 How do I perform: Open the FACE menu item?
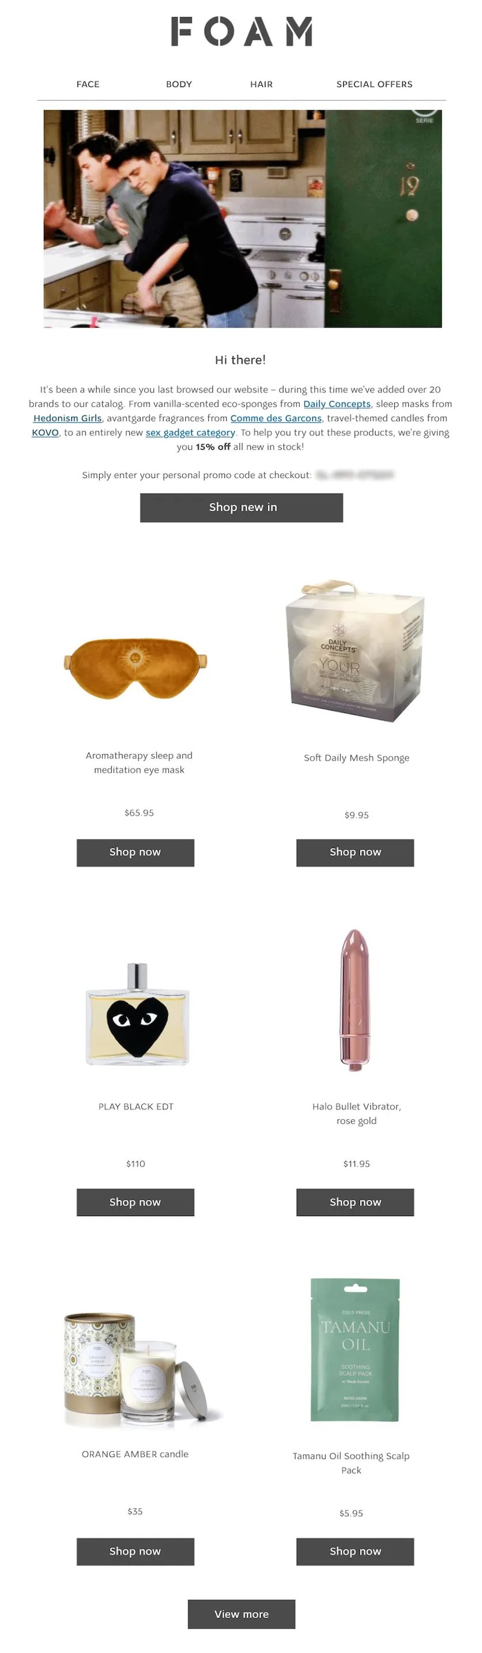point(88,84)
